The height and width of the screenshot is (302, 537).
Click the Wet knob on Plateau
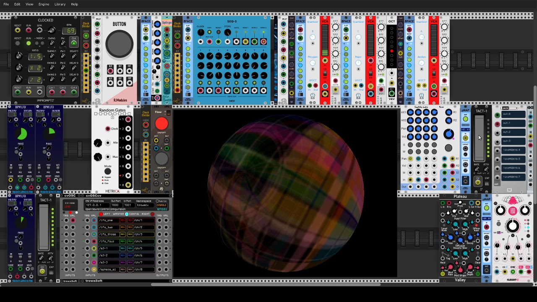(x=466, y=211)
